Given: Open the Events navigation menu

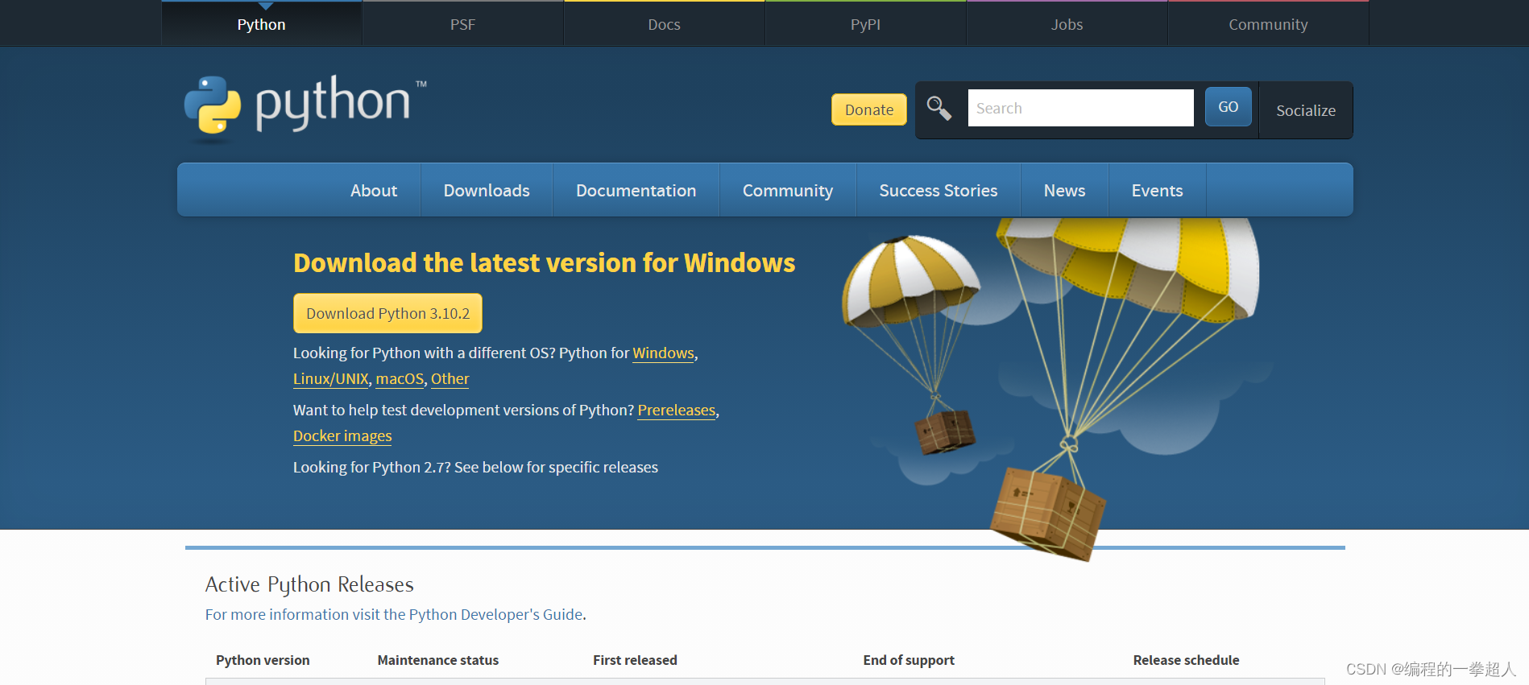Looking at the screenshot, I should 1158,190.
